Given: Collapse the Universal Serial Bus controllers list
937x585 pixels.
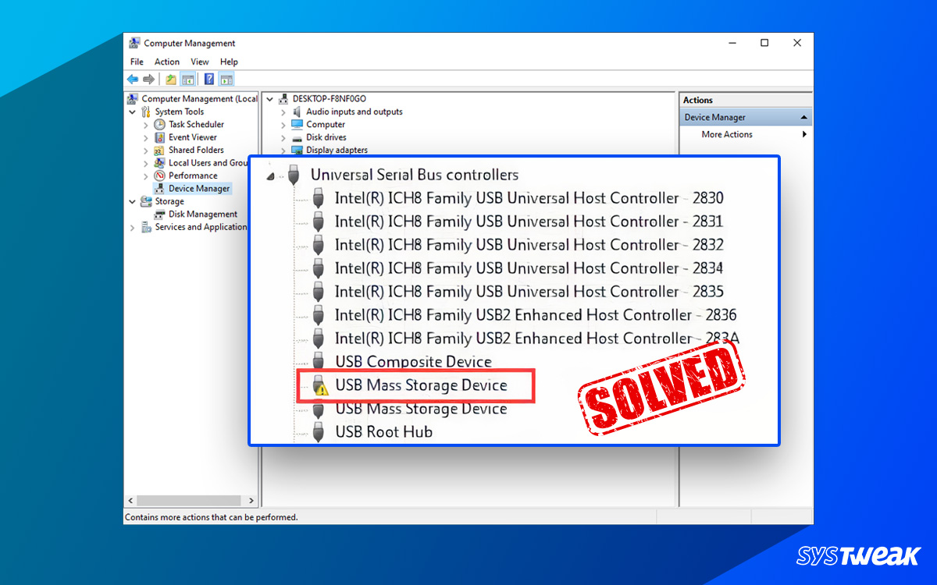Looking at the screenshot, I should tap(269, 175).
